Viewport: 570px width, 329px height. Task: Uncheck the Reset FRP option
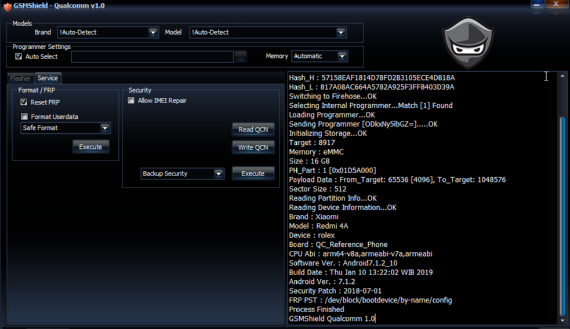point(24,102)
